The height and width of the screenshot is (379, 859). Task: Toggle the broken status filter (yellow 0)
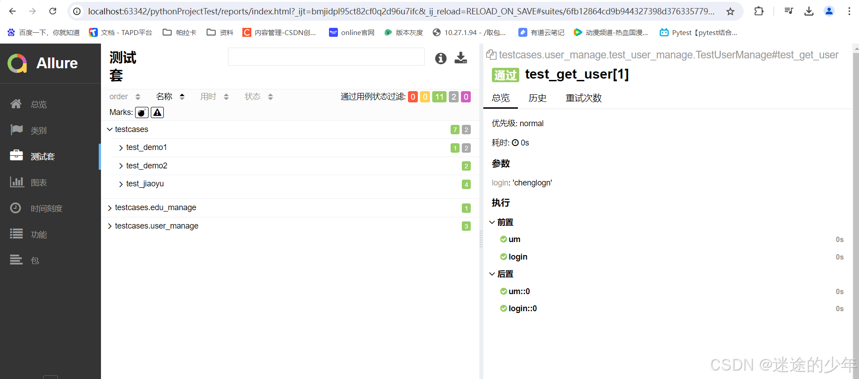tap(425, 97)
